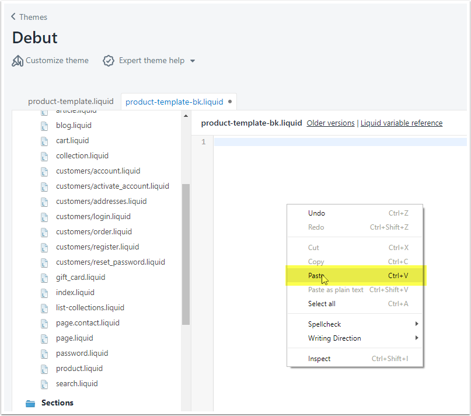
Task: Click file icon beside index.liquid
Action: 44,293
